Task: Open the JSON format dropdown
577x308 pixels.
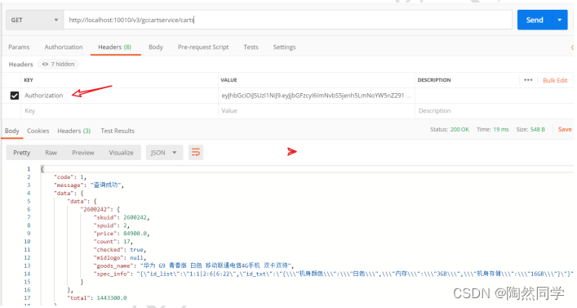Action: 164,153
